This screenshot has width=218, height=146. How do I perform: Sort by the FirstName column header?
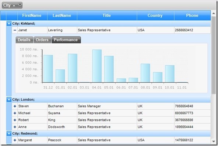click(x=32, y=15)
